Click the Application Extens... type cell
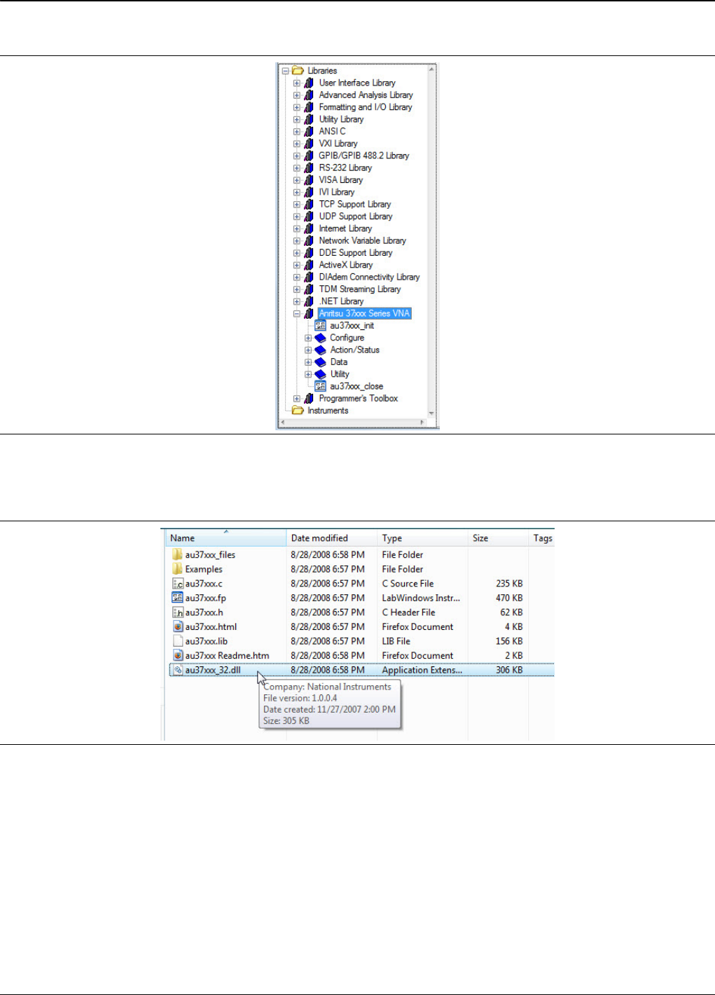 pyautogui.click(x=422, y=670)
